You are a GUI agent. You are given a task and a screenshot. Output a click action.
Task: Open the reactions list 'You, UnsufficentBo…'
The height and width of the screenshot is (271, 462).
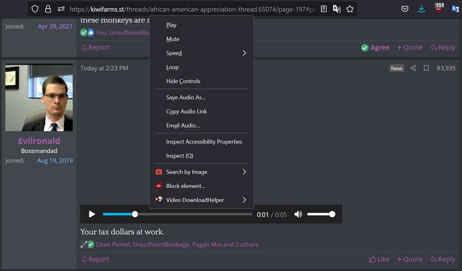(x=122, y=33)
